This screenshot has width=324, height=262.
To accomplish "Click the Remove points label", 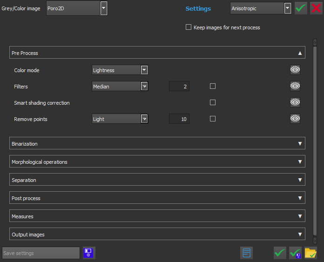I will pyautogui.click(x=31, y=119).
